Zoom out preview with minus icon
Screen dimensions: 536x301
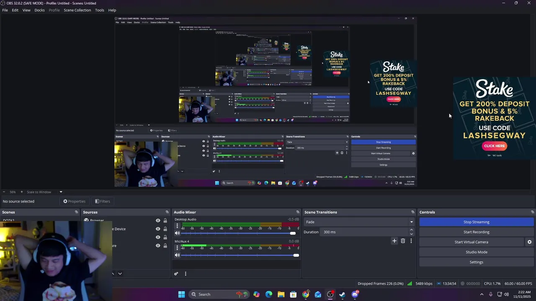[x=4, y=192]
